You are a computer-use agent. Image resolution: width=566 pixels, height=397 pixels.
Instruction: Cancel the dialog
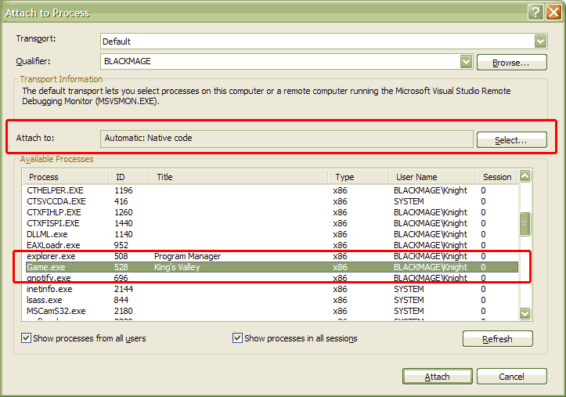click(511, 377)
